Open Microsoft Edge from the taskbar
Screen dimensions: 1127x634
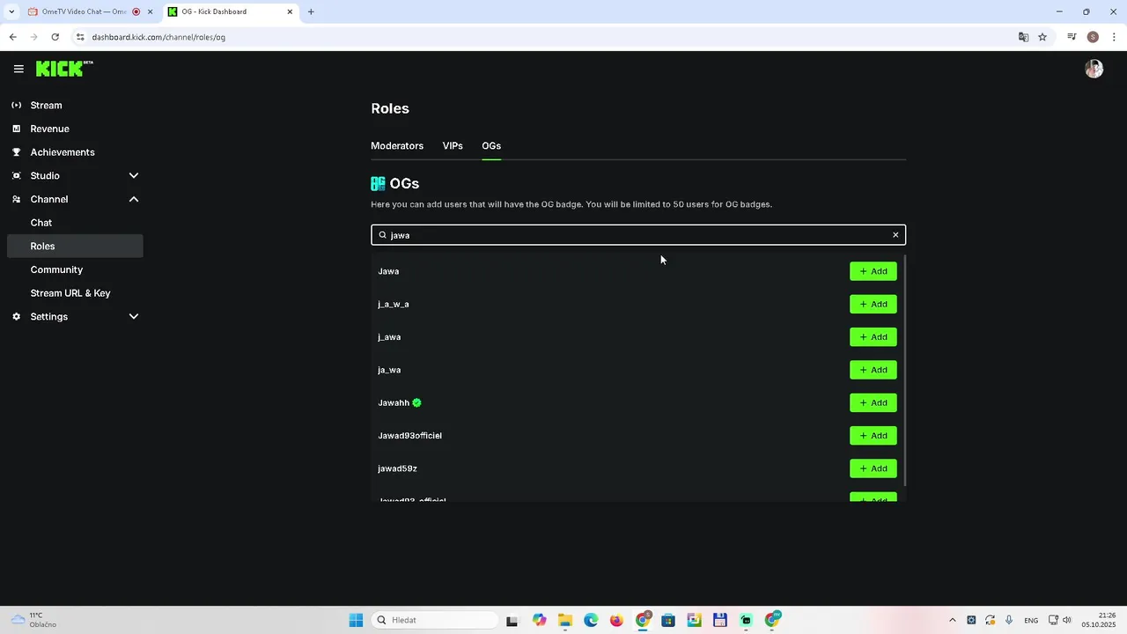coord(591,620)
